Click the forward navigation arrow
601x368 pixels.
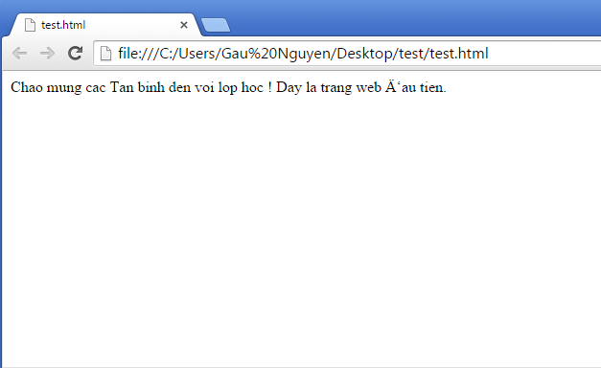coord(48,54)
